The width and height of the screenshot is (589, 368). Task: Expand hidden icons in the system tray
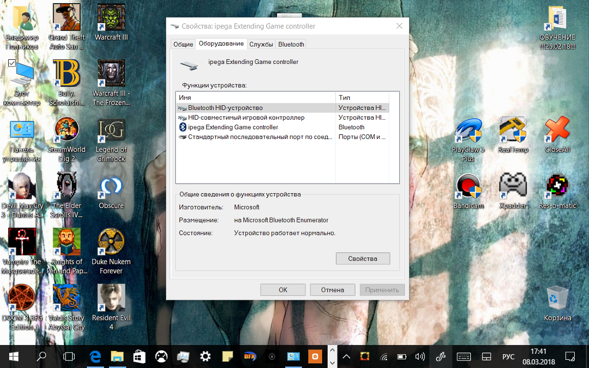[x=347, y=356]
